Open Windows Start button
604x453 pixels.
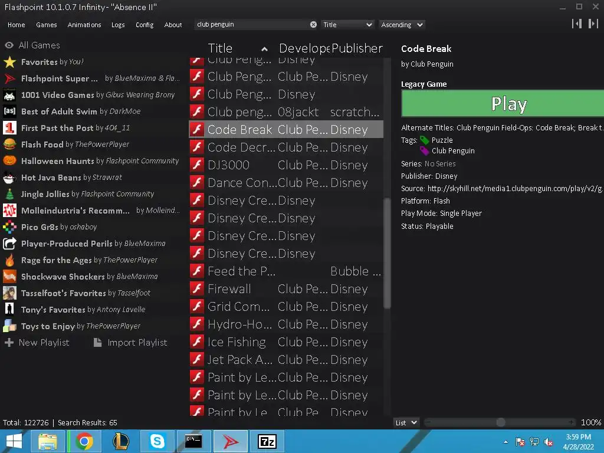(x=14, y=441)
